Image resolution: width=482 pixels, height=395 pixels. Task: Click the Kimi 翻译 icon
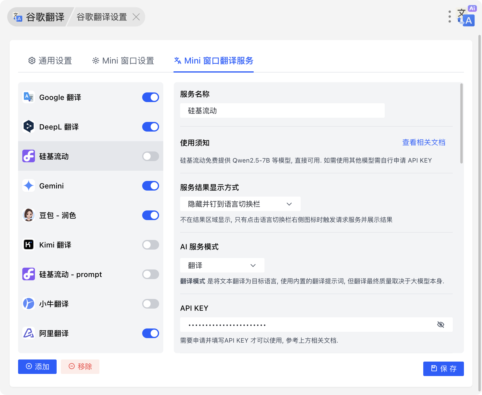point(29,245)
